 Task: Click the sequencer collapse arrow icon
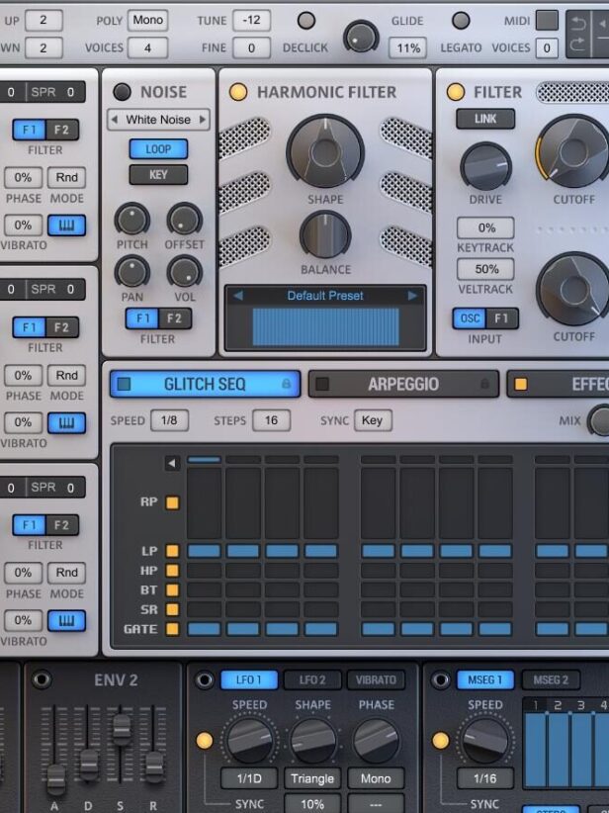click(172, 463)
